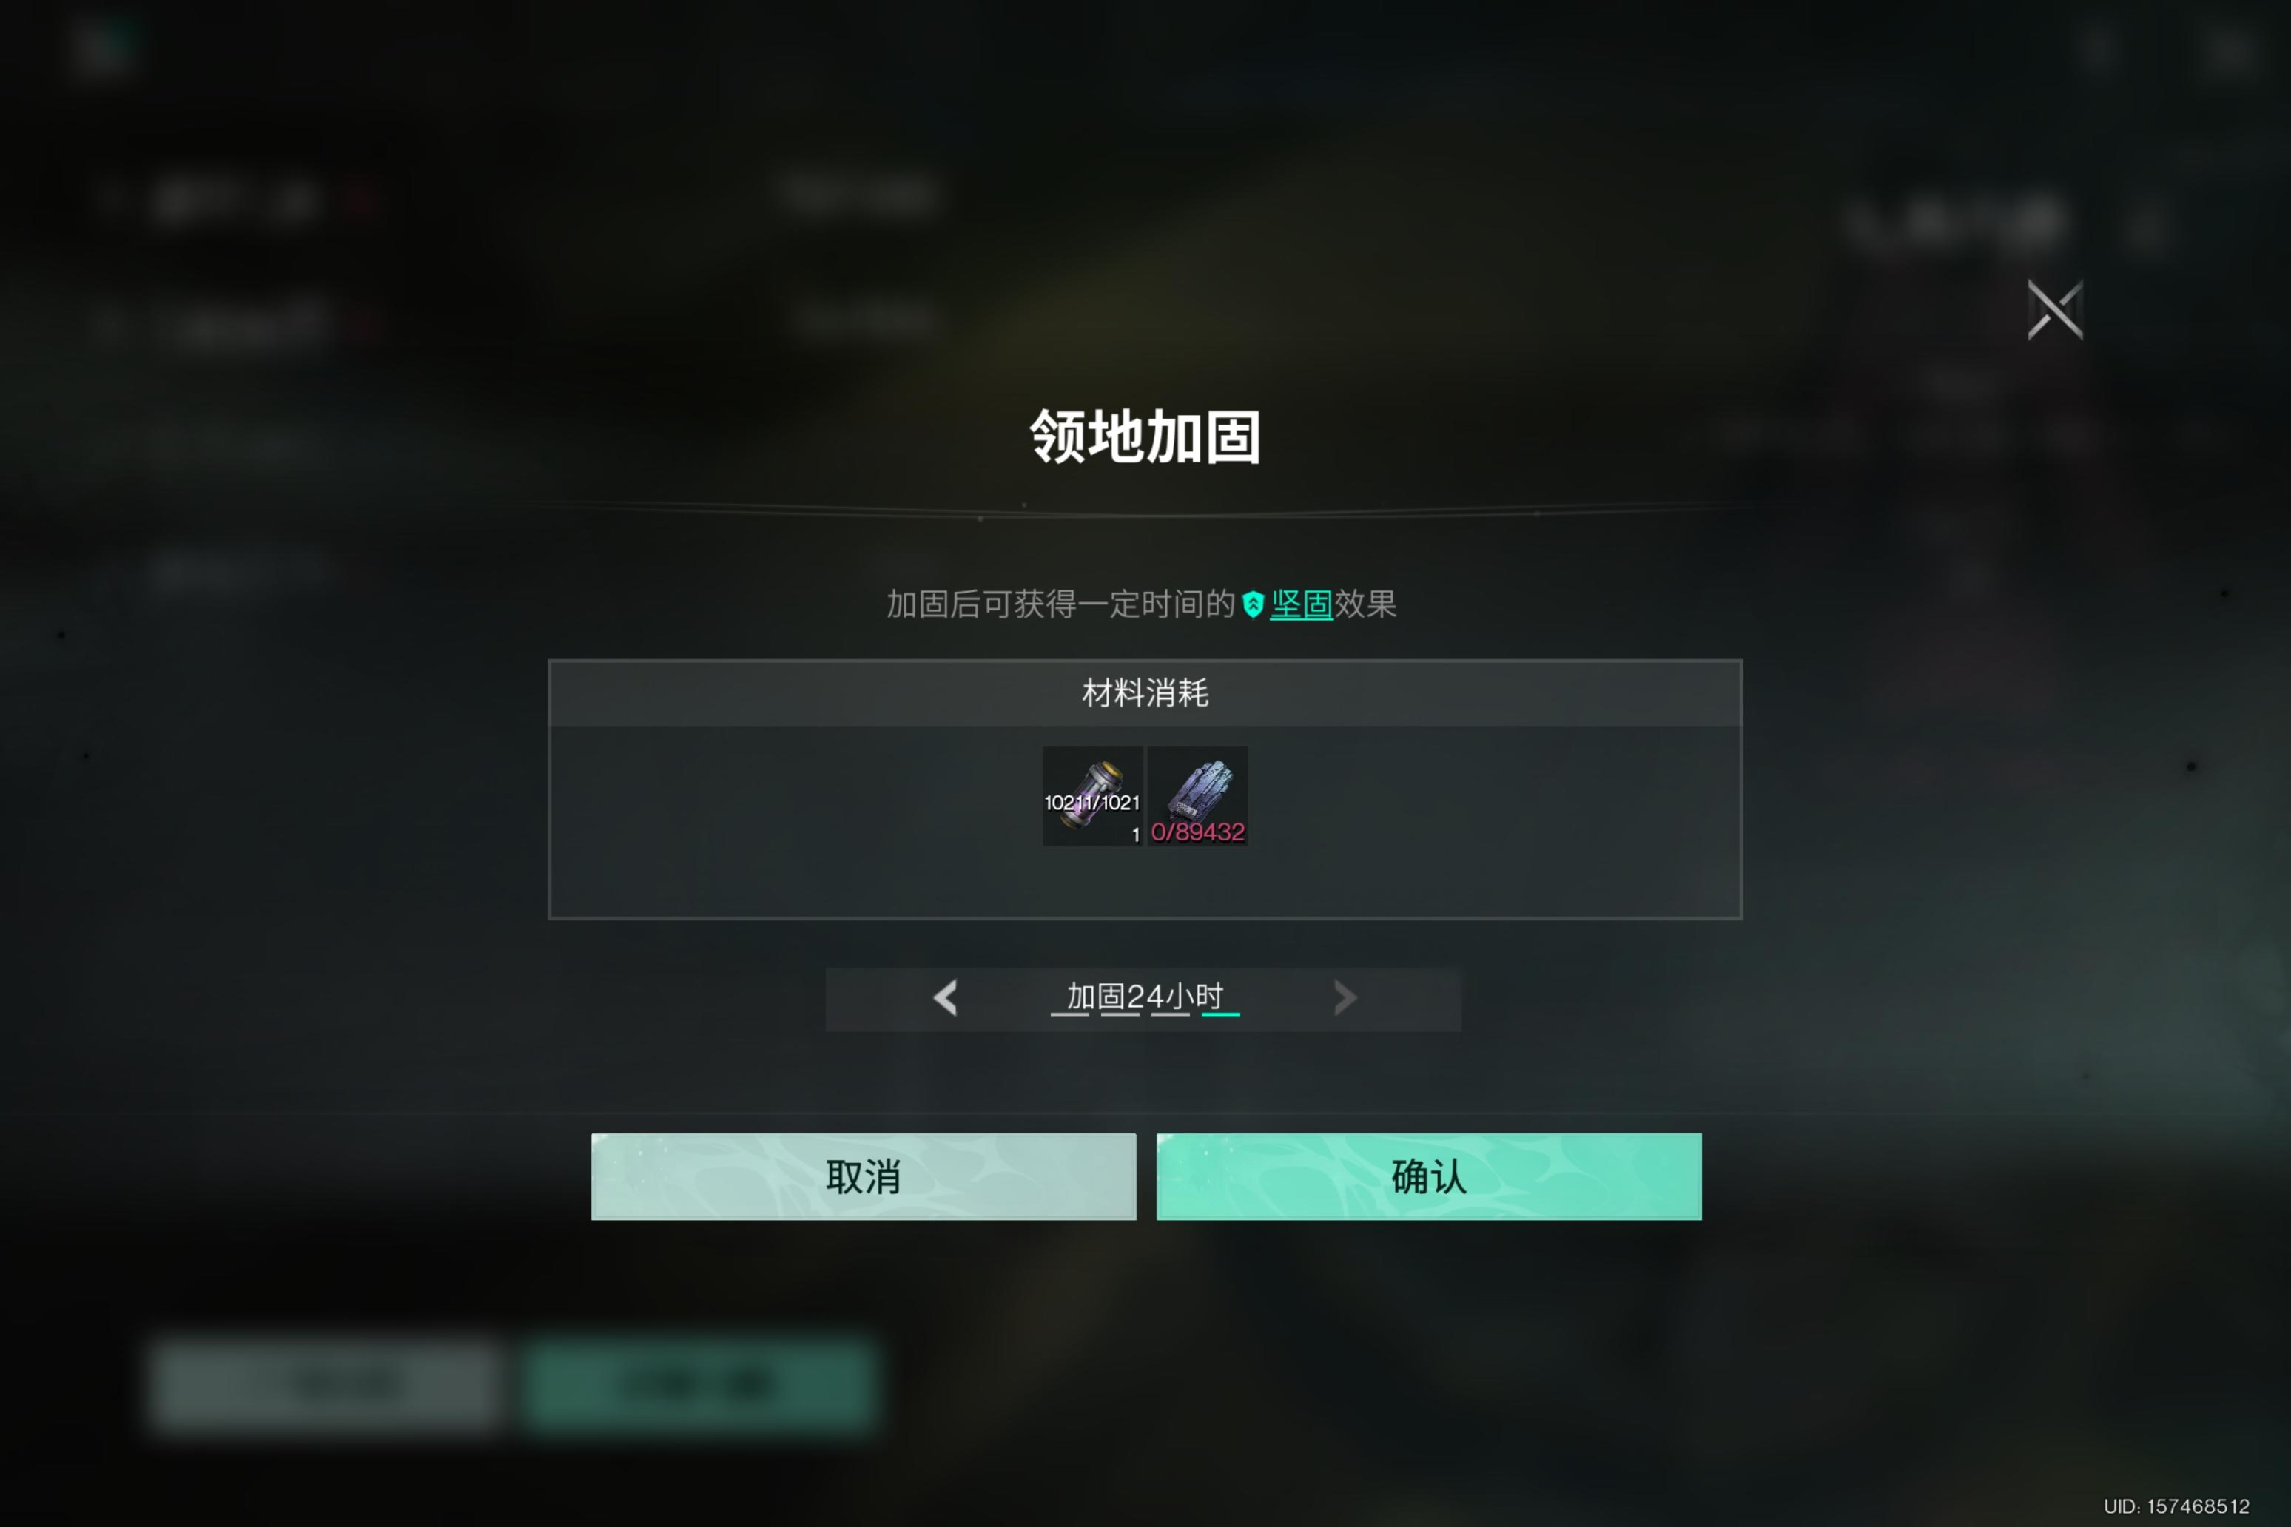Click the purple canister material icon
Screen dimensions: 2291x1527
[x=1092, y=795]
